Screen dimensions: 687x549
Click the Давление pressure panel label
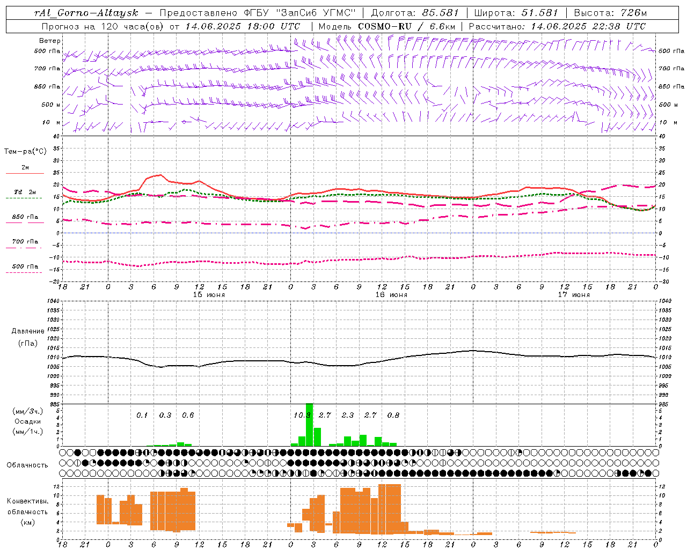[28, 331]
